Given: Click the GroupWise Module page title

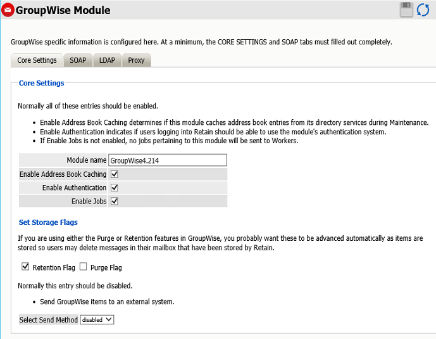Looking at the screenshot, I should point(63,10).
